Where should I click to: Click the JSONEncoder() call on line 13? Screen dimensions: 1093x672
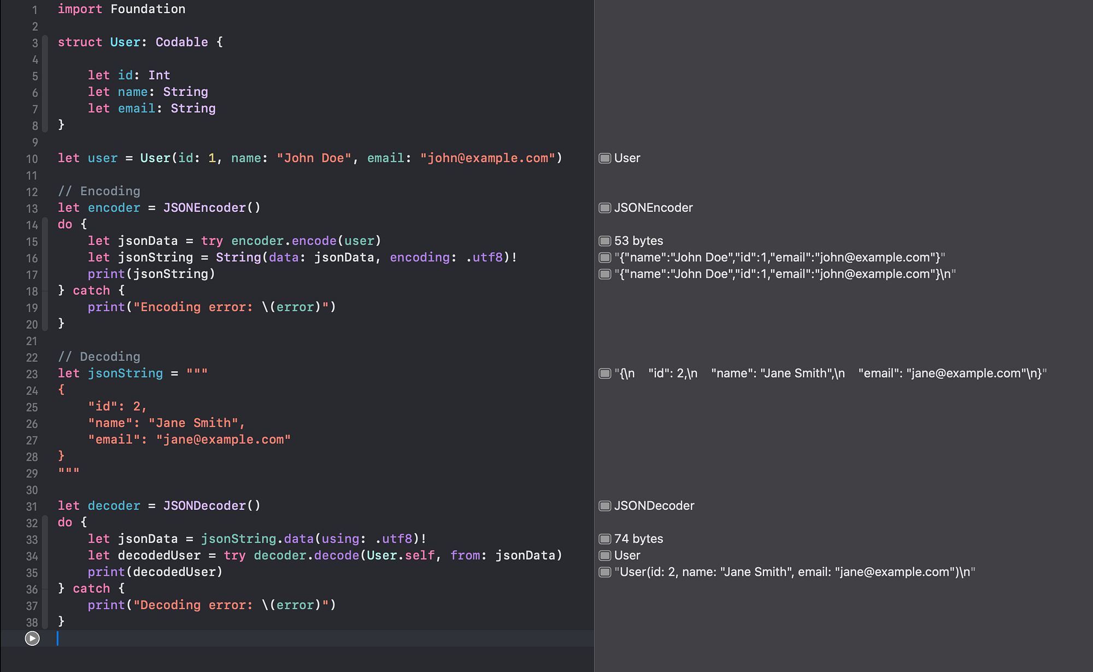[x=211, y=208]
